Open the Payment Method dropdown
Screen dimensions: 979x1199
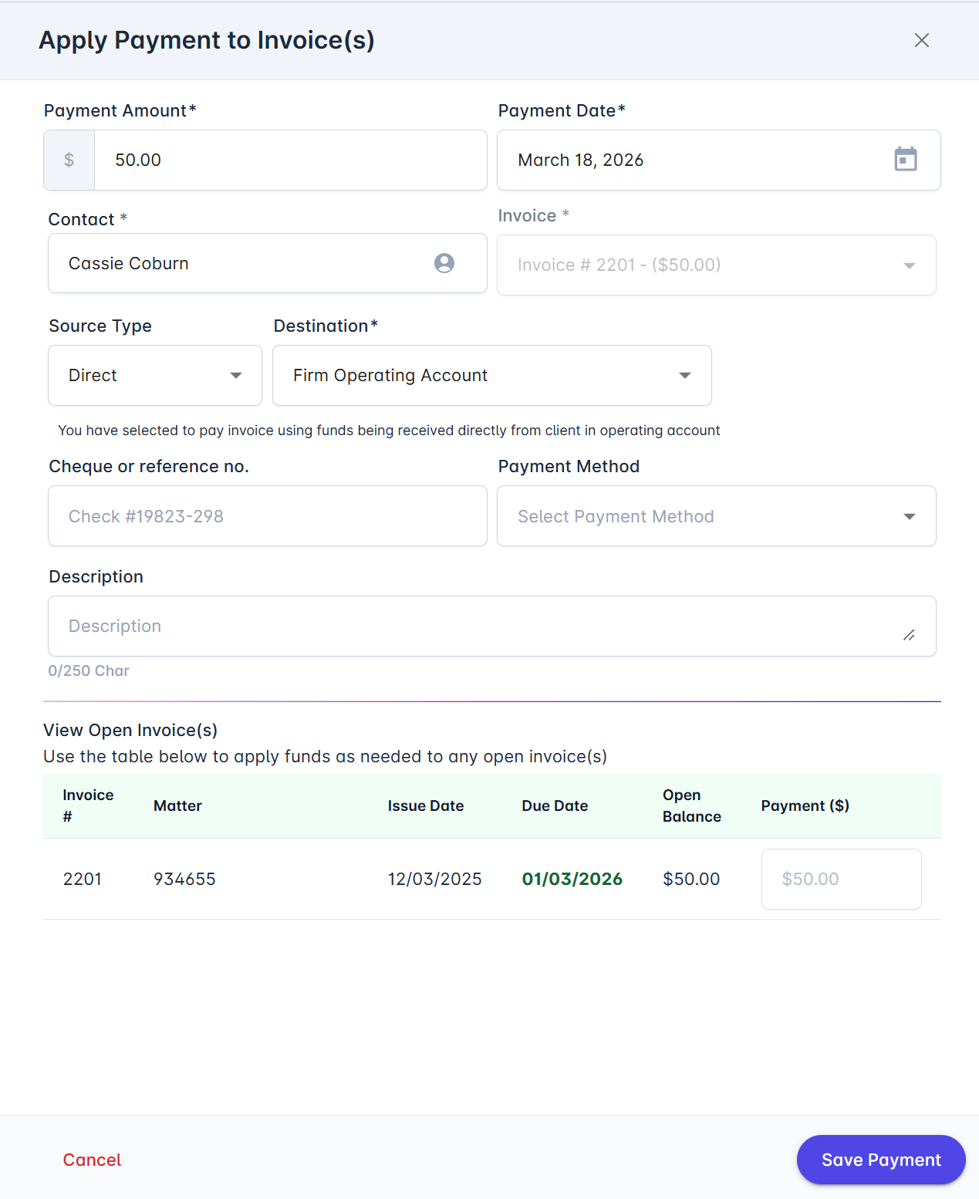point(717,516)
